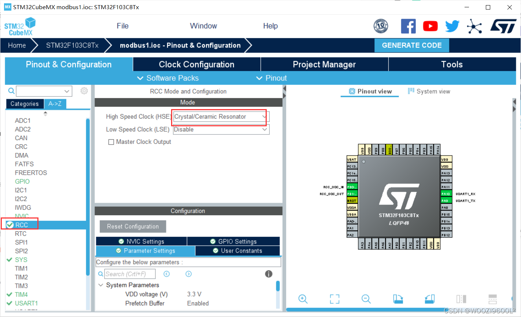Expand the Pinout dropdown menu
The width and height of the screenshot is (521, 317).
coord(271,78)
